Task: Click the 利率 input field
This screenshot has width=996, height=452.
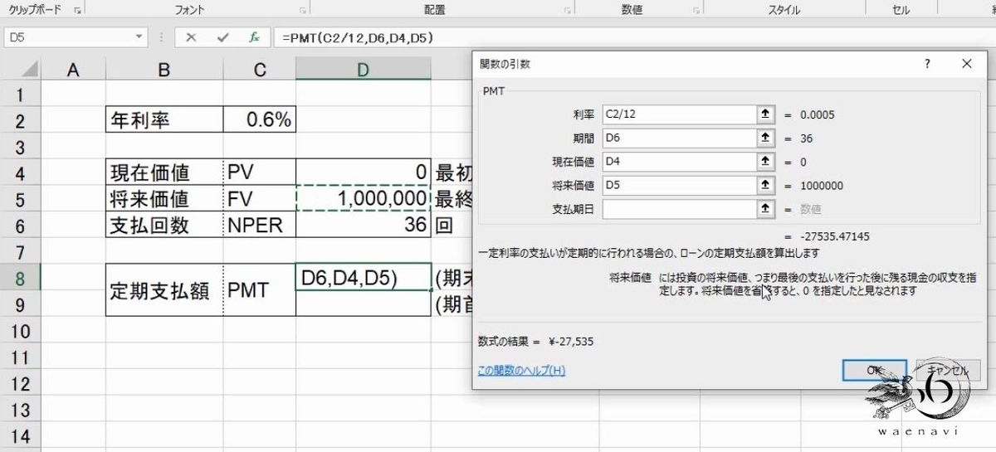Action: pos(679,114)
